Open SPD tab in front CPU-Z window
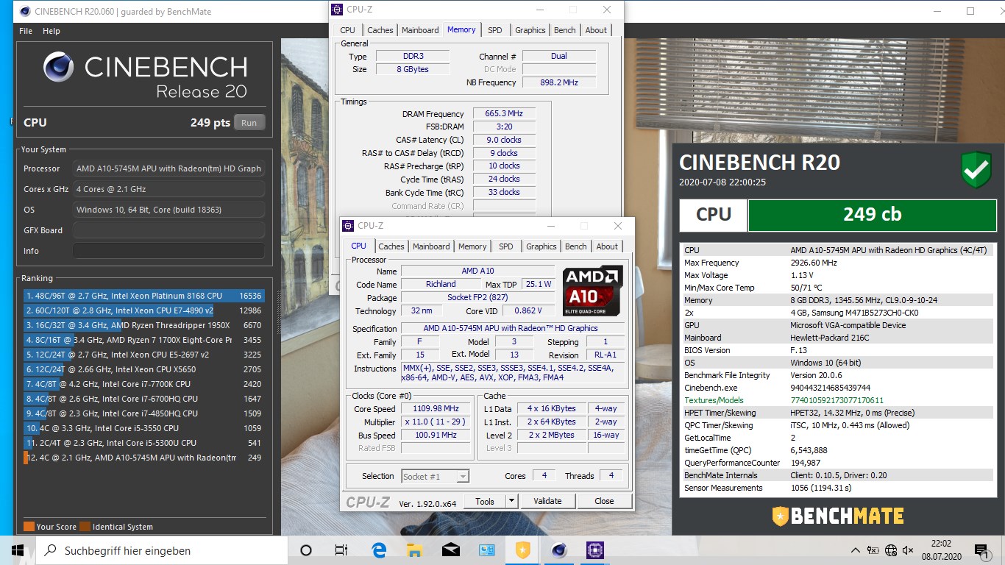Image resolution: width=1005 pixels, height=565 pixels. (x=506, y=246)
